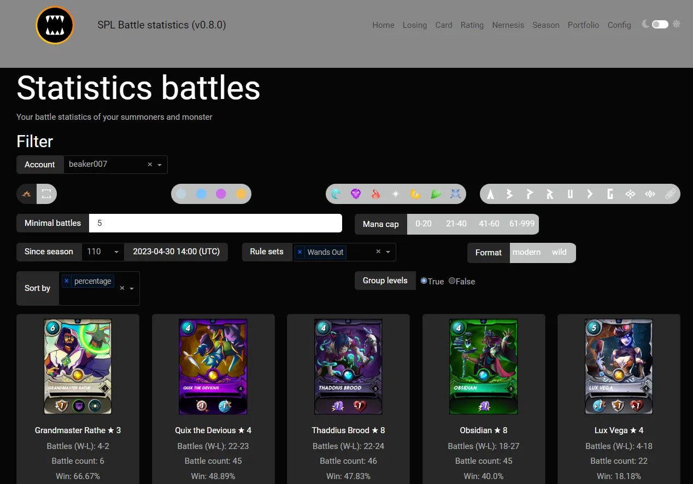Open the Season page
Image resolution: width=693 pixels, height=484 pixels.
(546, 25)
